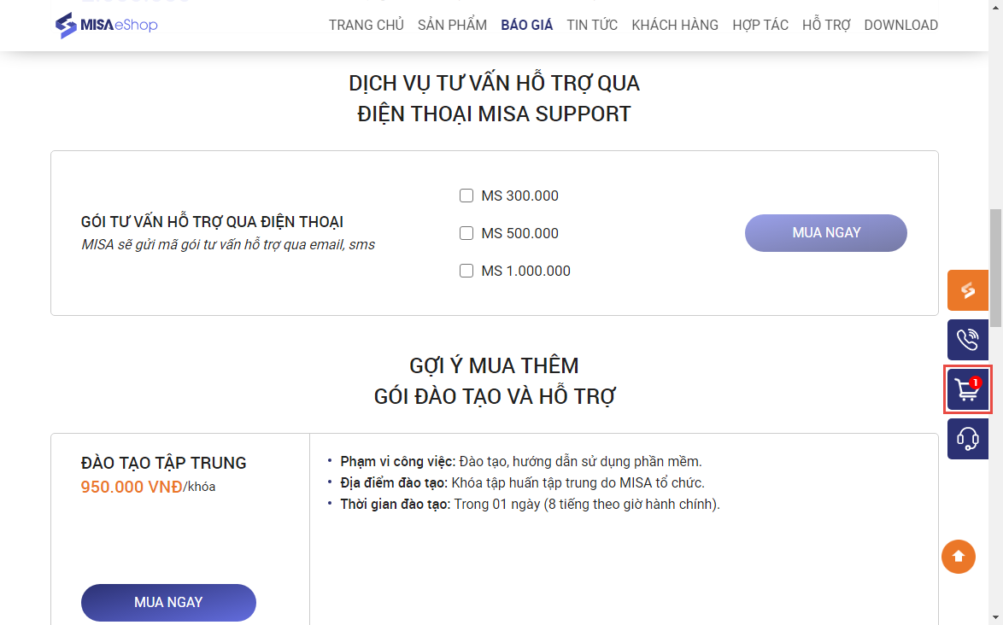Image resolution: width=1003 pixels, height=625 pixels.
Task: Expand the HỖ TRỢ menu
Action: (x=826, y=25)
